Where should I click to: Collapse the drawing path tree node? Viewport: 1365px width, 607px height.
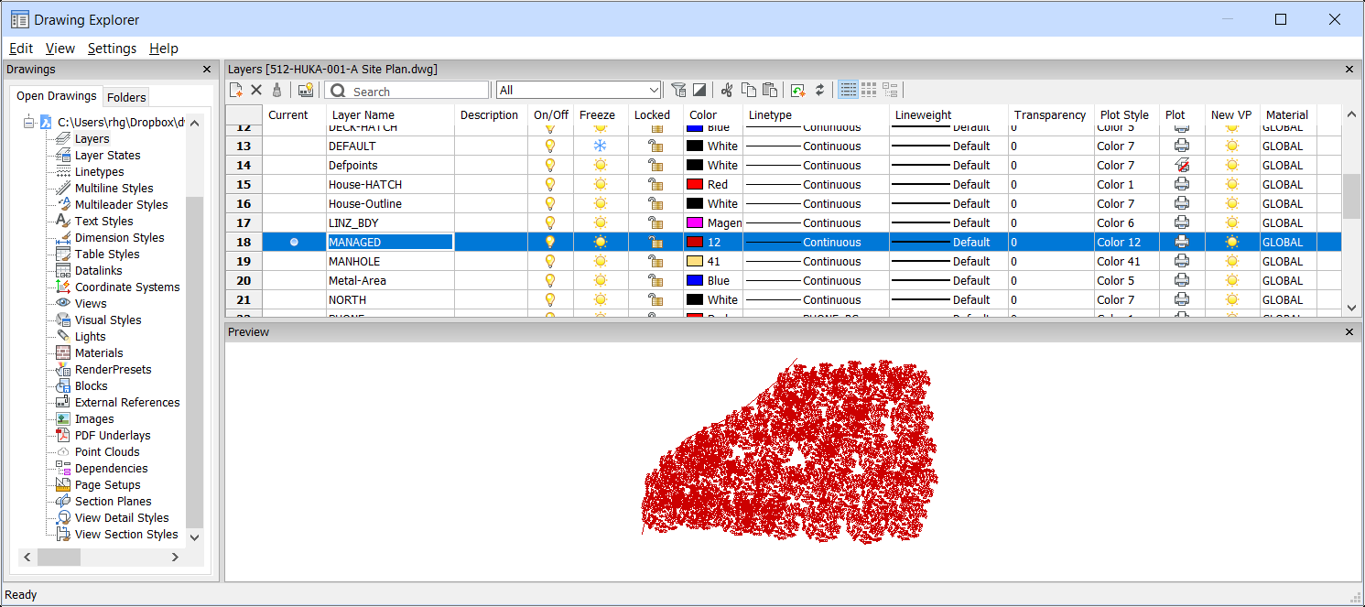[28, 122]
